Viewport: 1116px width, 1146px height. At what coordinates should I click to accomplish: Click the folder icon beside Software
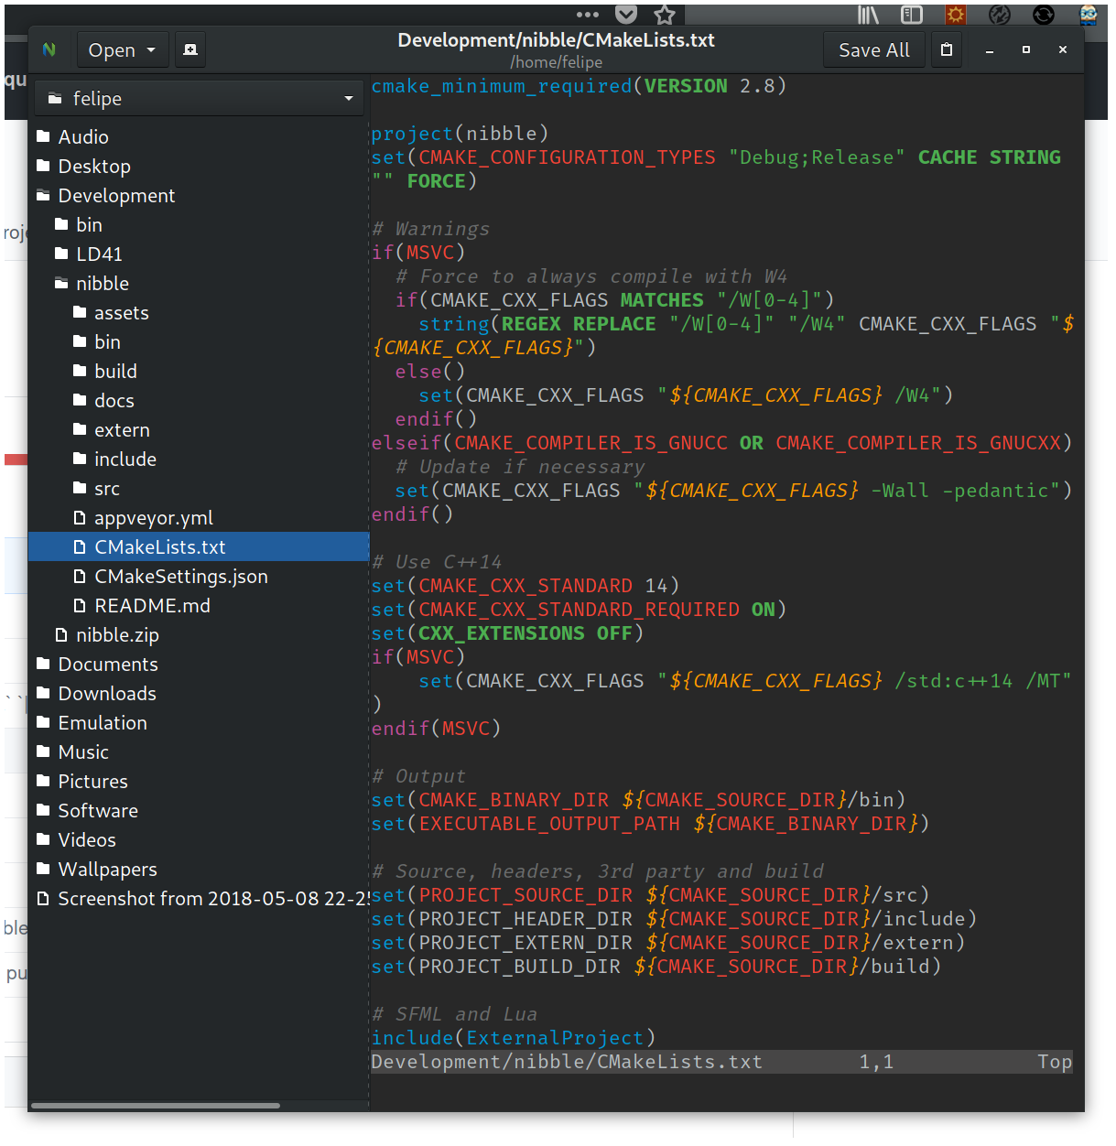point(43,811)
